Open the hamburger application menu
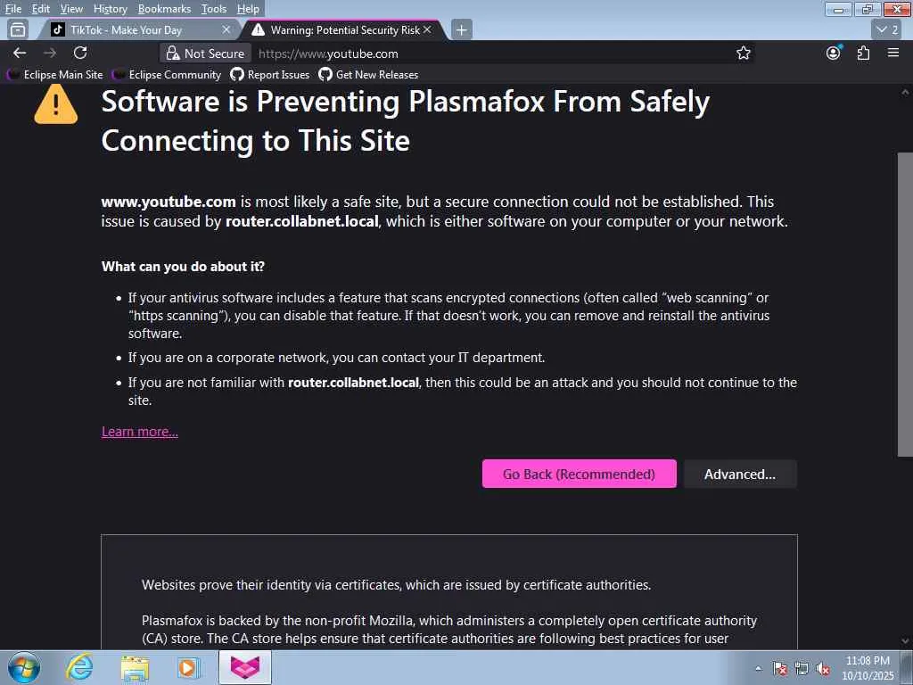913x685 pixels. coord(893,53)
